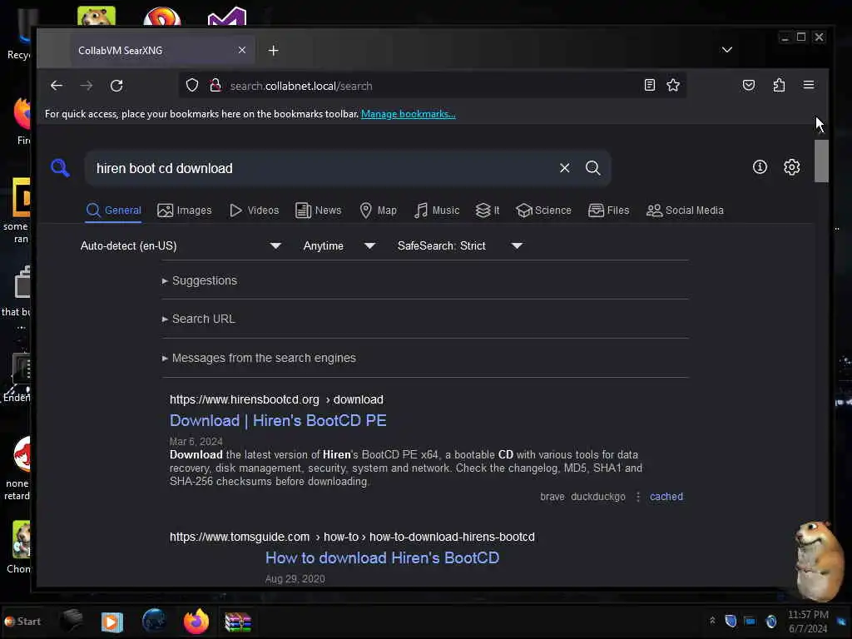Switch to the News category tab
852x639 pixels.
click(319, 211)
